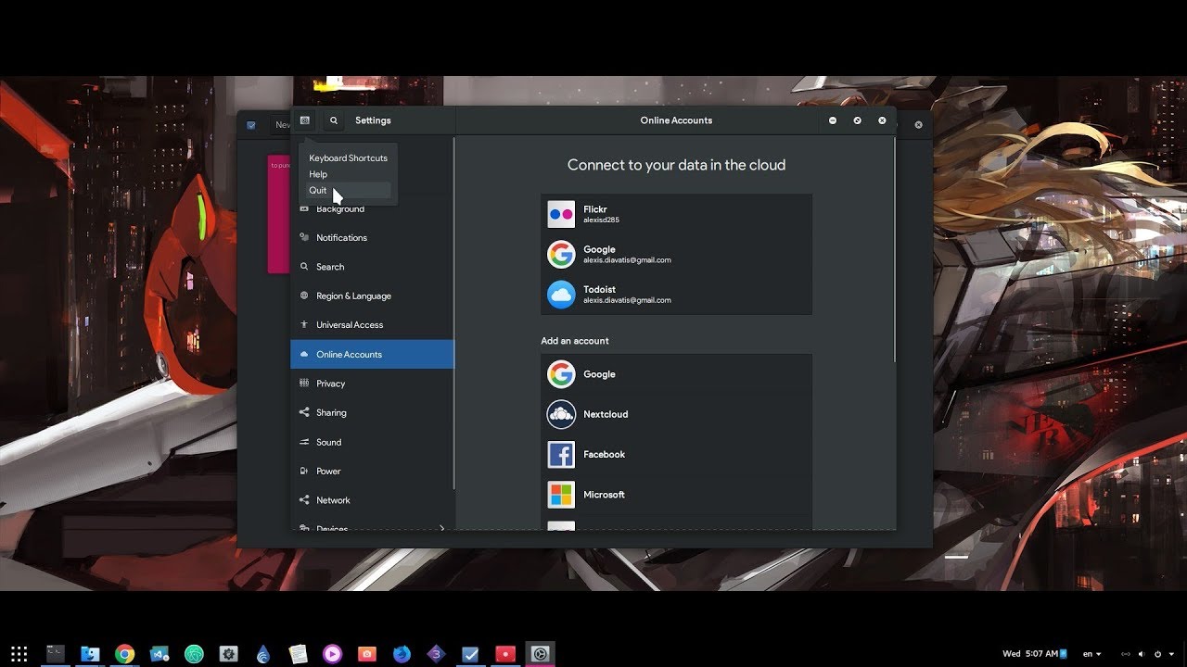The width and height of the screenshot is (1187, 667).
Task: Go to Sharing in the sidebar
Action: tap(372, 413)
